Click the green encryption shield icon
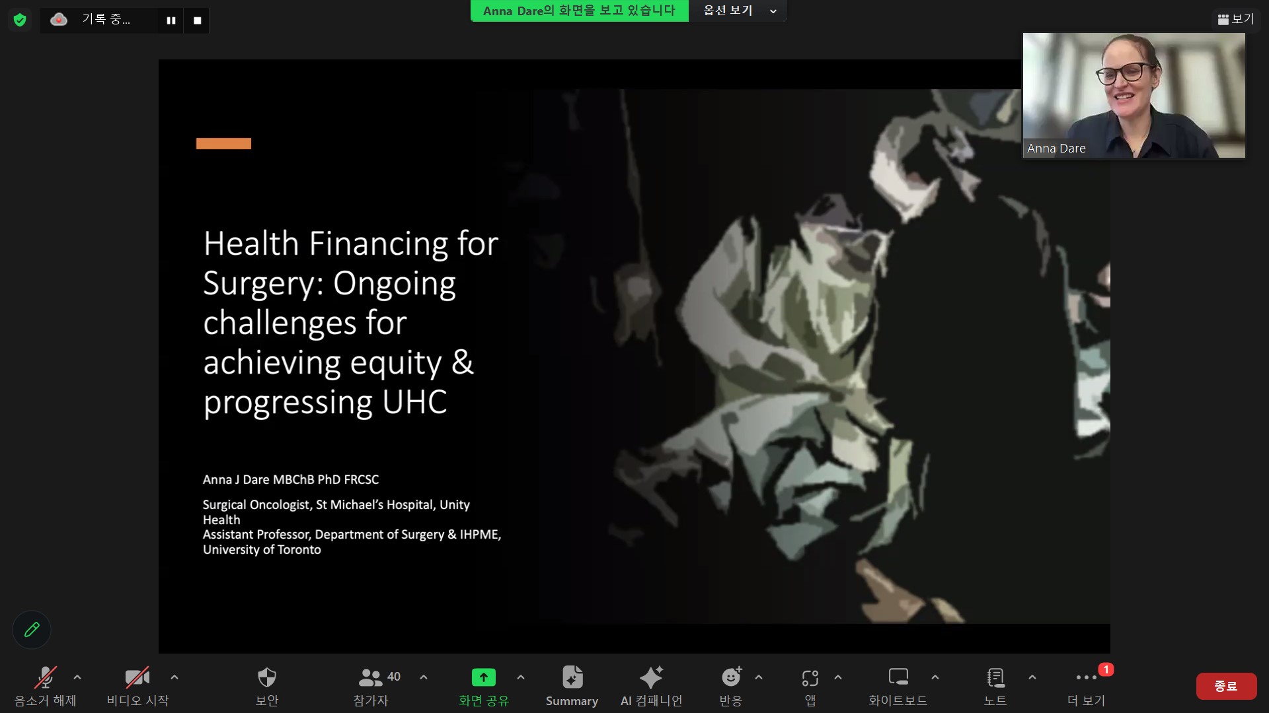The height and width of the screenshot is (713, 1269). pos(20,20)
